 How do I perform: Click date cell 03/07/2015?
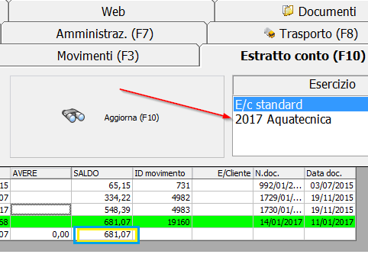click(x=330, y=185)
